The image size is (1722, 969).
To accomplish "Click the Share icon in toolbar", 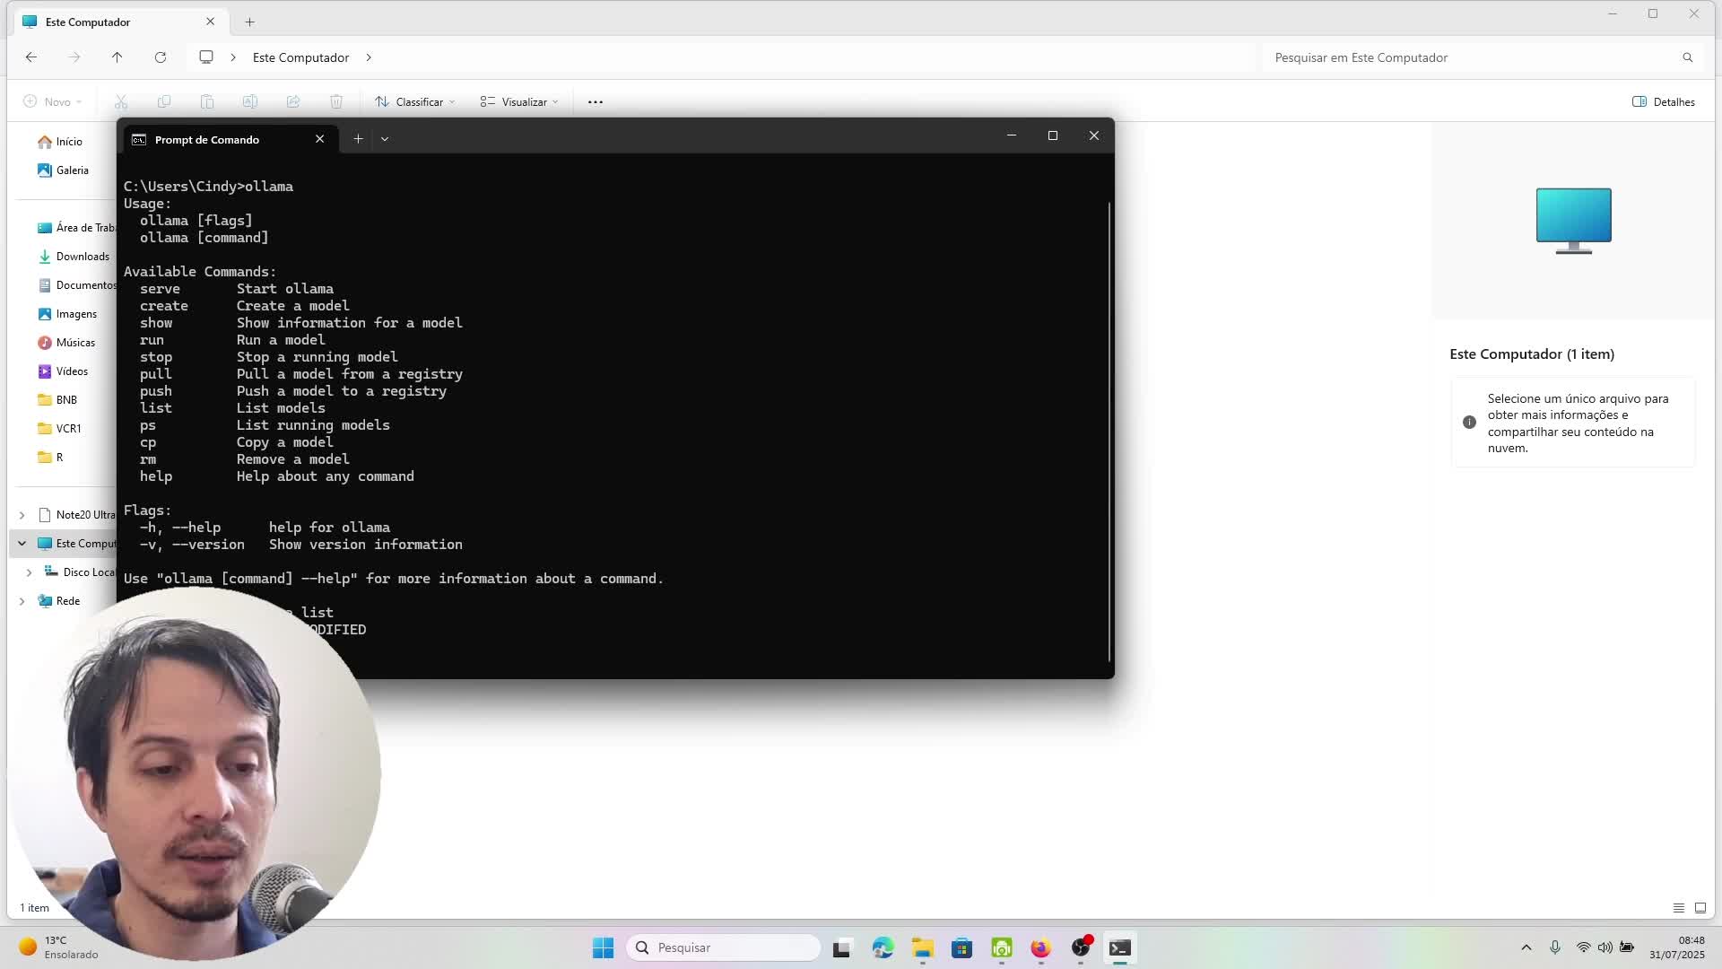I will click(293, 102).
